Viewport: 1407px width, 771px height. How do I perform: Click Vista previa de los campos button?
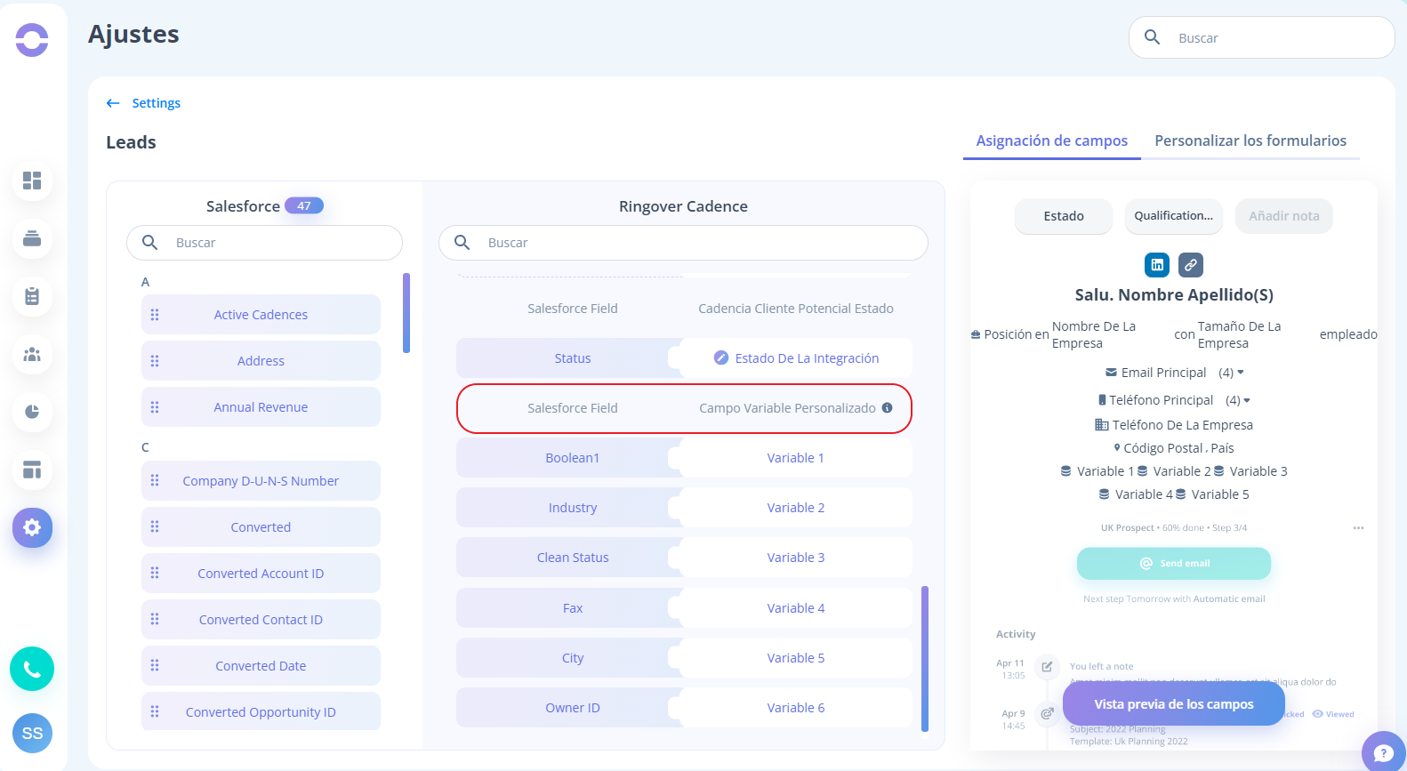[x=1174, y=704]
